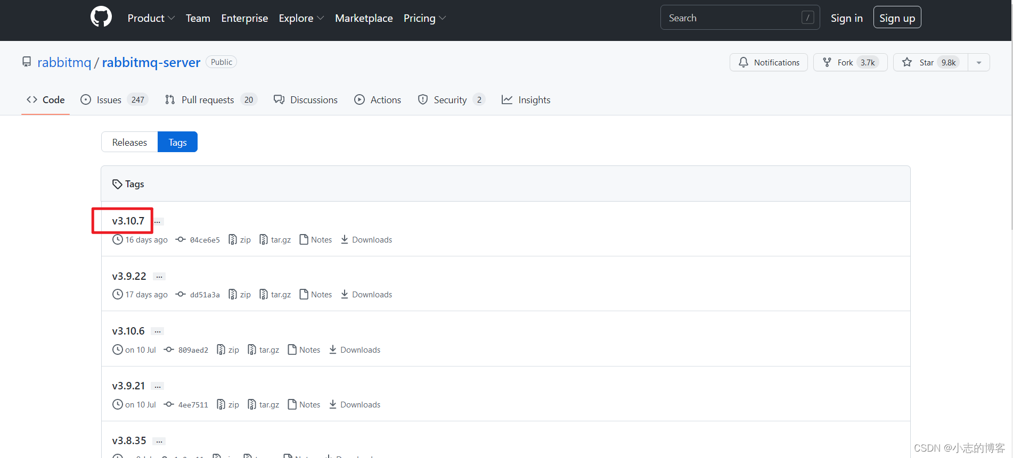The image size is (1013, 458).
Task: Open the v3.9.22 tag
Action: (129, 276)
